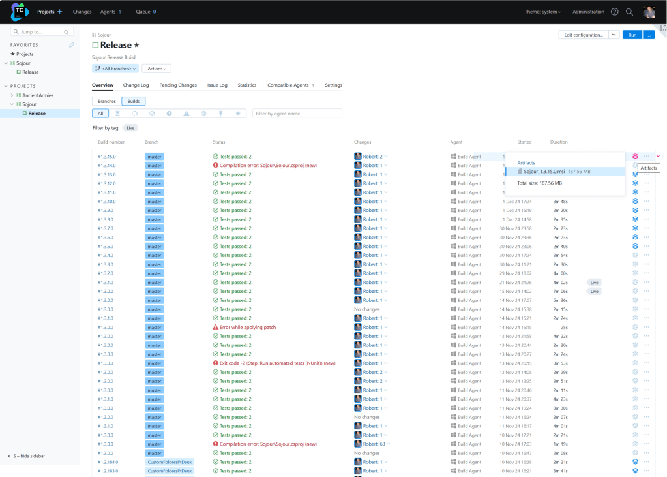Open the All branches dropdown

pyautogui.click(x=115, y=69)
